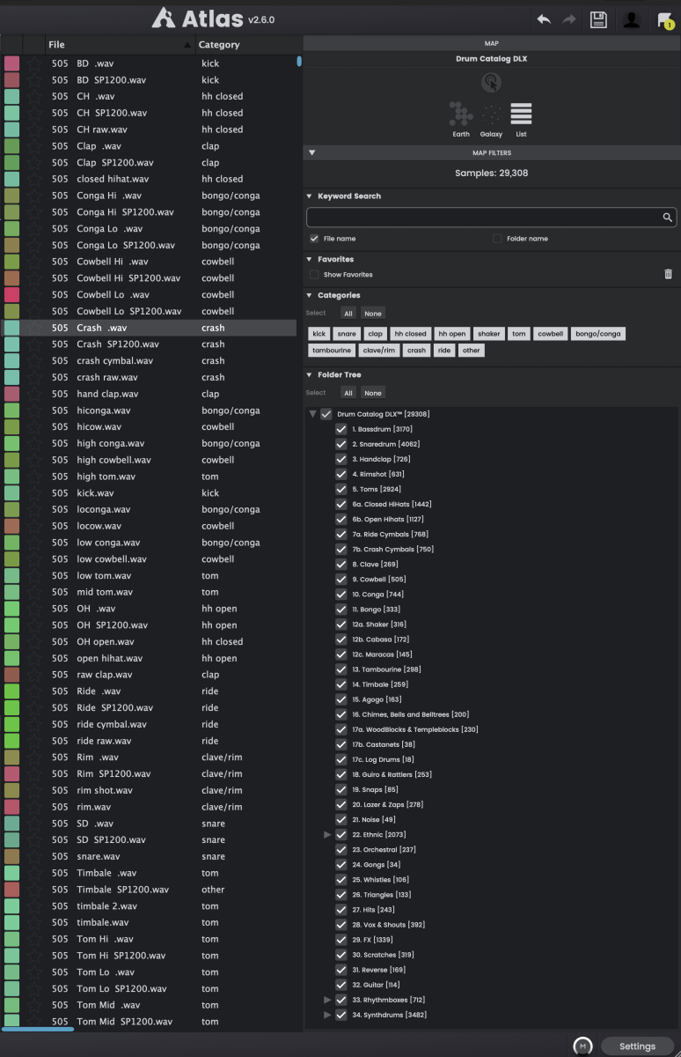Screen dimensions: 681x1057
Task: Collapse the Drum Catalog DLX tree node
Action: (312, 414)
